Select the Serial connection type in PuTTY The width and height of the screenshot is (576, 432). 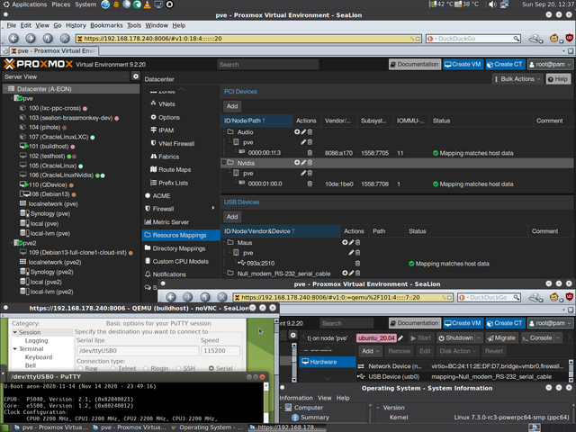pos(211,368)
